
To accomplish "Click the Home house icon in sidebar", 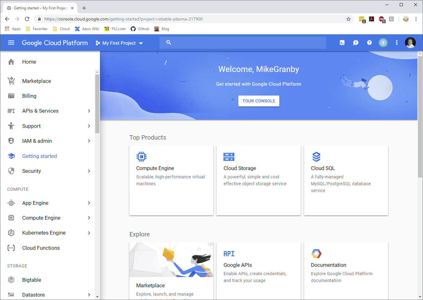I will (11, 62).
